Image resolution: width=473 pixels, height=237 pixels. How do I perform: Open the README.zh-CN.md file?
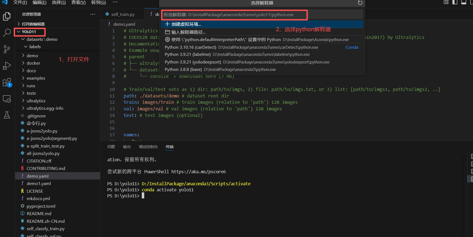click(x=58, y=221)
